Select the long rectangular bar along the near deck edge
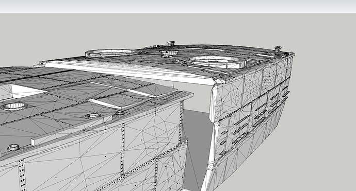 click(x=72, y=130)
